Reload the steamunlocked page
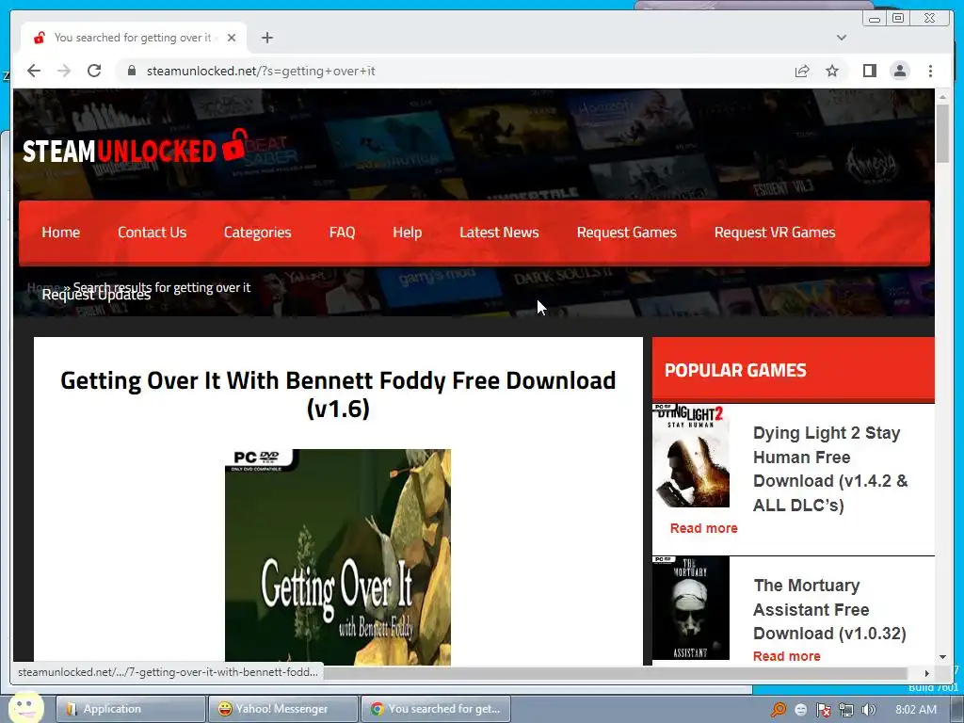This screenshot has height=723, width=964. pyautogui.click(x=94, y=71)
